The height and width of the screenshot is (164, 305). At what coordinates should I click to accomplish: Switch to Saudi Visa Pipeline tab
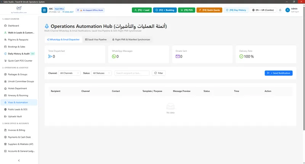96,40
